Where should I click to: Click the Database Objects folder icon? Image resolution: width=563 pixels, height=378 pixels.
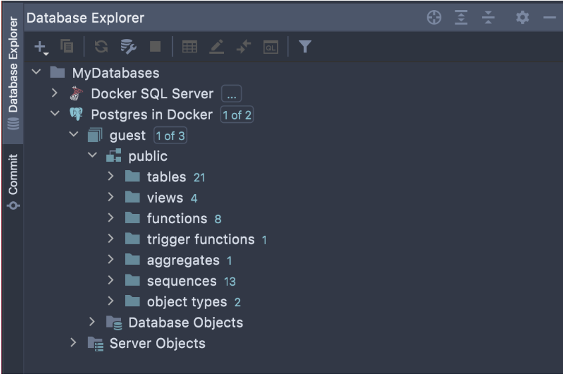114,323
